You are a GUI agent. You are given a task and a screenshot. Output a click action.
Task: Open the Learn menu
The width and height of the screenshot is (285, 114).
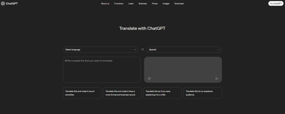131,3
